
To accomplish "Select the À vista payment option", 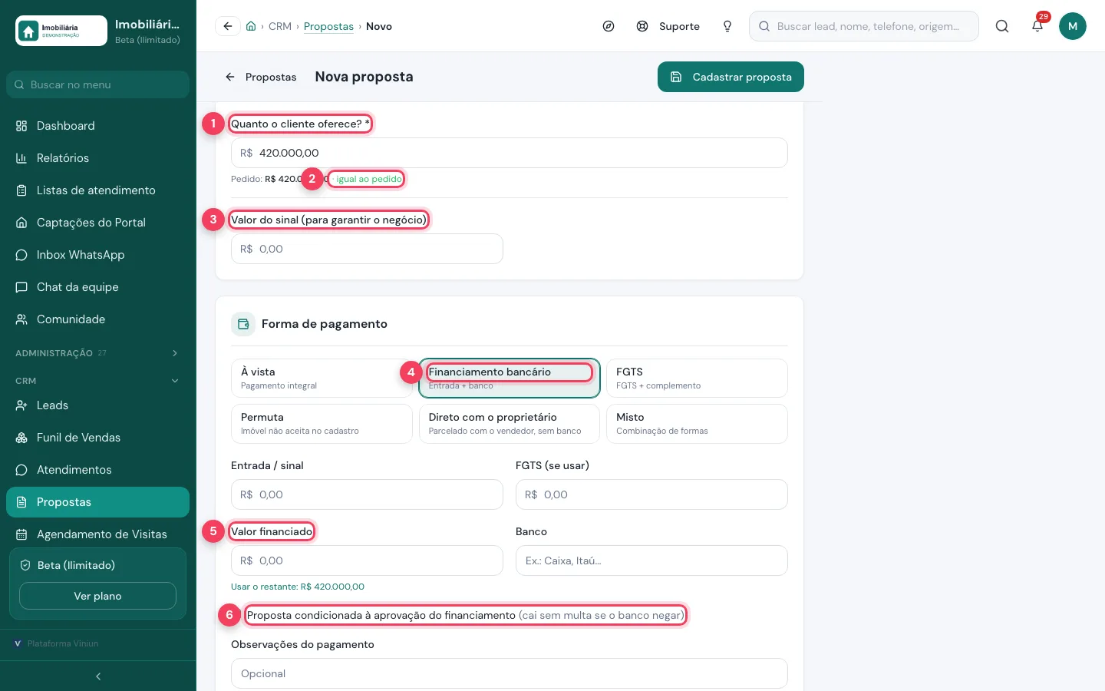I will pos(322,378).
